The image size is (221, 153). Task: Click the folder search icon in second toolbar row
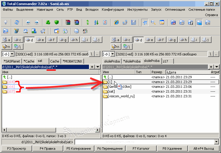point(6,31)
